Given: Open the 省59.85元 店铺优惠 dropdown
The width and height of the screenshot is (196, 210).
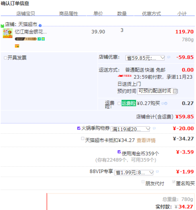Looking at the screenshot, I should 145,58.
